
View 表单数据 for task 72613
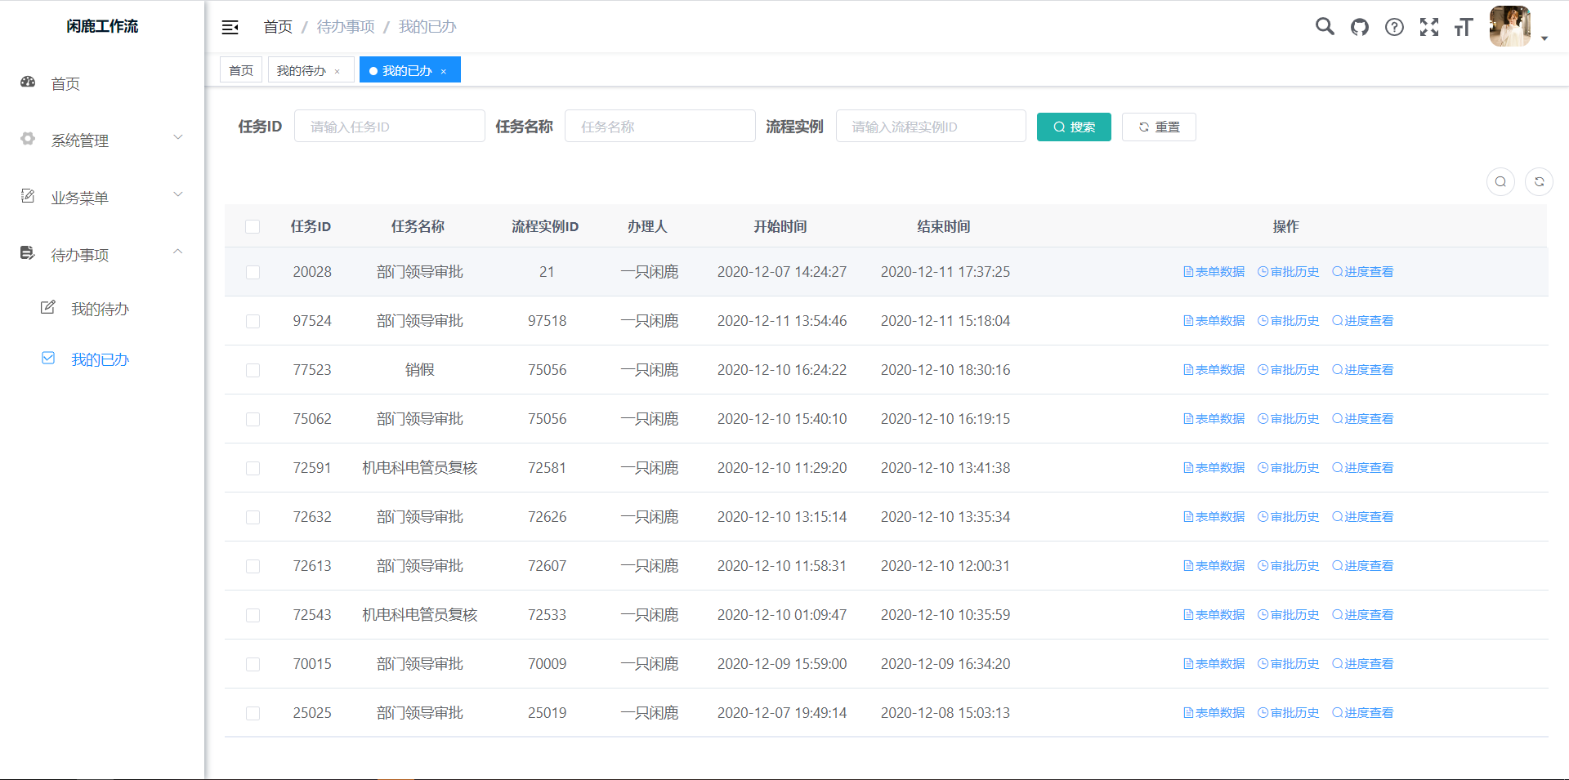click(1214, 566)
